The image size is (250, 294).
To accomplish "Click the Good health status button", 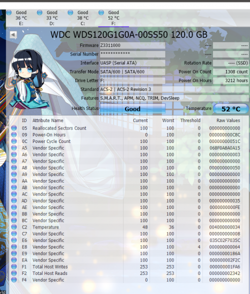I will [x=132, y=109].
